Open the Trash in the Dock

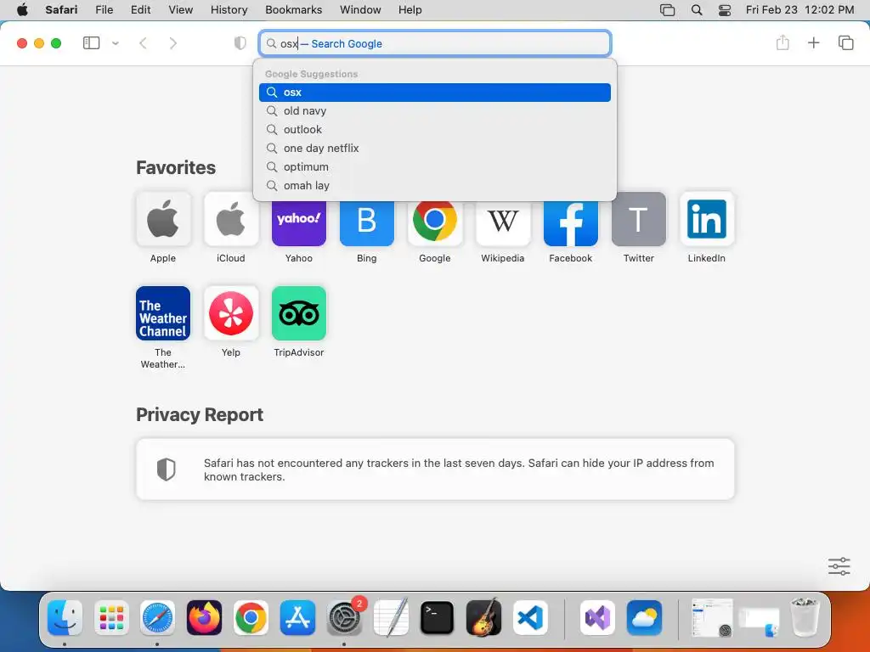point(805,617)
